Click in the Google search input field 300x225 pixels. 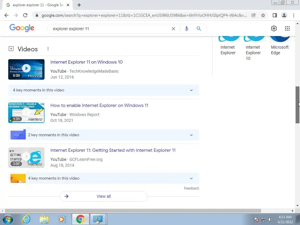[111, 29]
